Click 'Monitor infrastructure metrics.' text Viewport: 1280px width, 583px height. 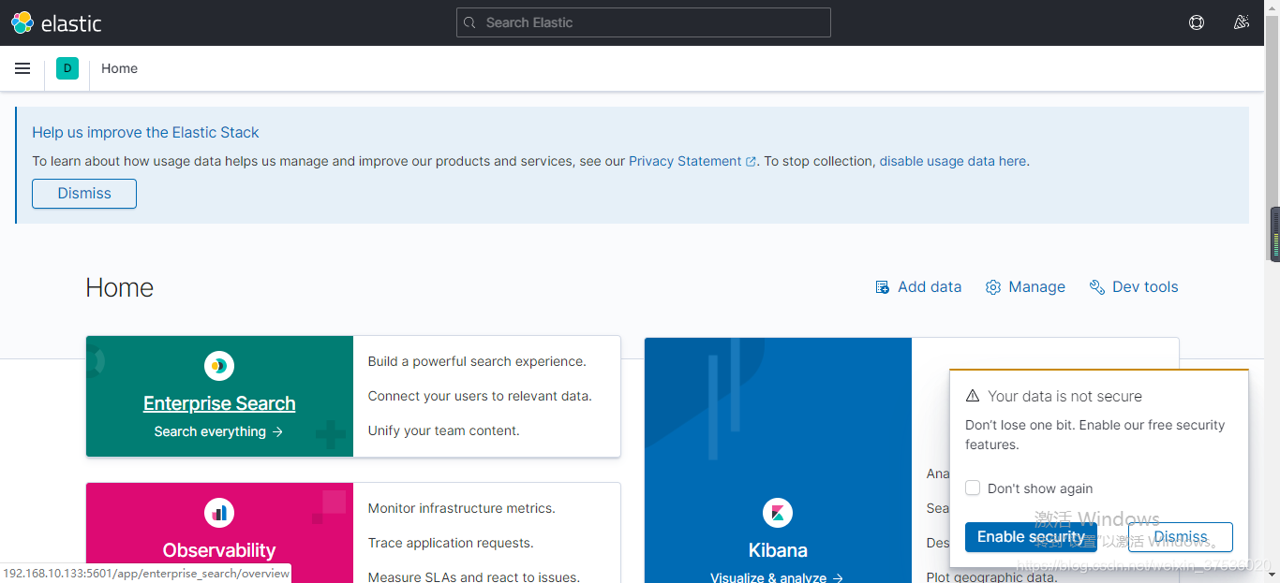point(461,508)
